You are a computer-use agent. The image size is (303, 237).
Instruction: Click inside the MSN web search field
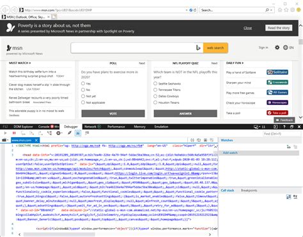click(133, 48)
